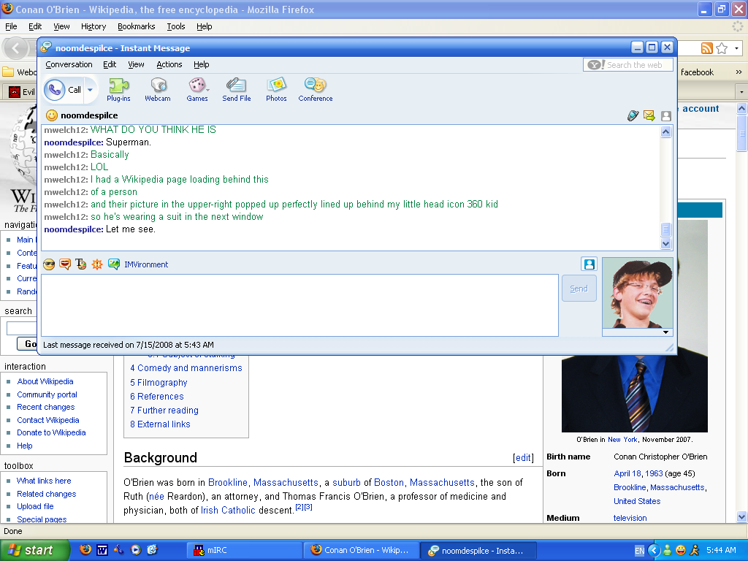748x561 pixels.
Task: Open media player quick launch icon
Action: pos(135,550)
